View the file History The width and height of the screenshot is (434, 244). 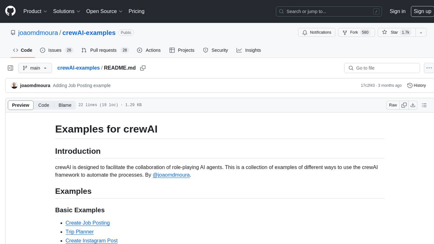[x=417, y=86]
